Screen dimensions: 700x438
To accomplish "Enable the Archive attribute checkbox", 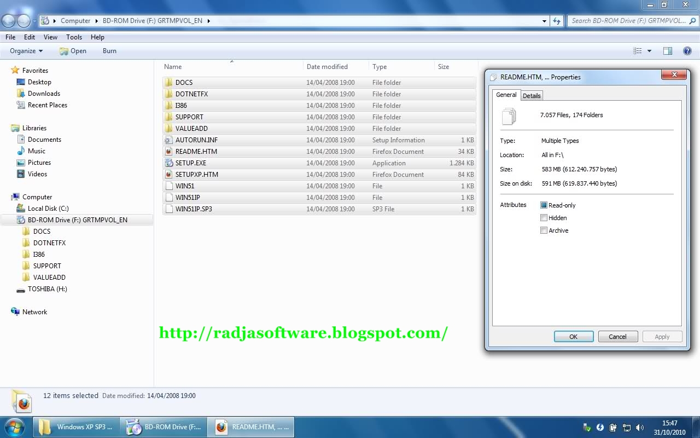I will point(544,230).
